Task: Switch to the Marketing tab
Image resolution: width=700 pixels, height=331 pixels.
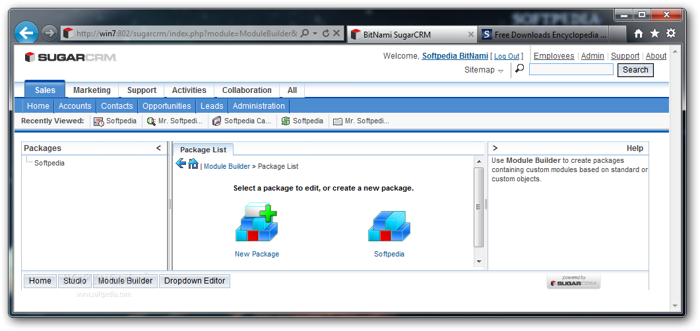Action: 92,90
